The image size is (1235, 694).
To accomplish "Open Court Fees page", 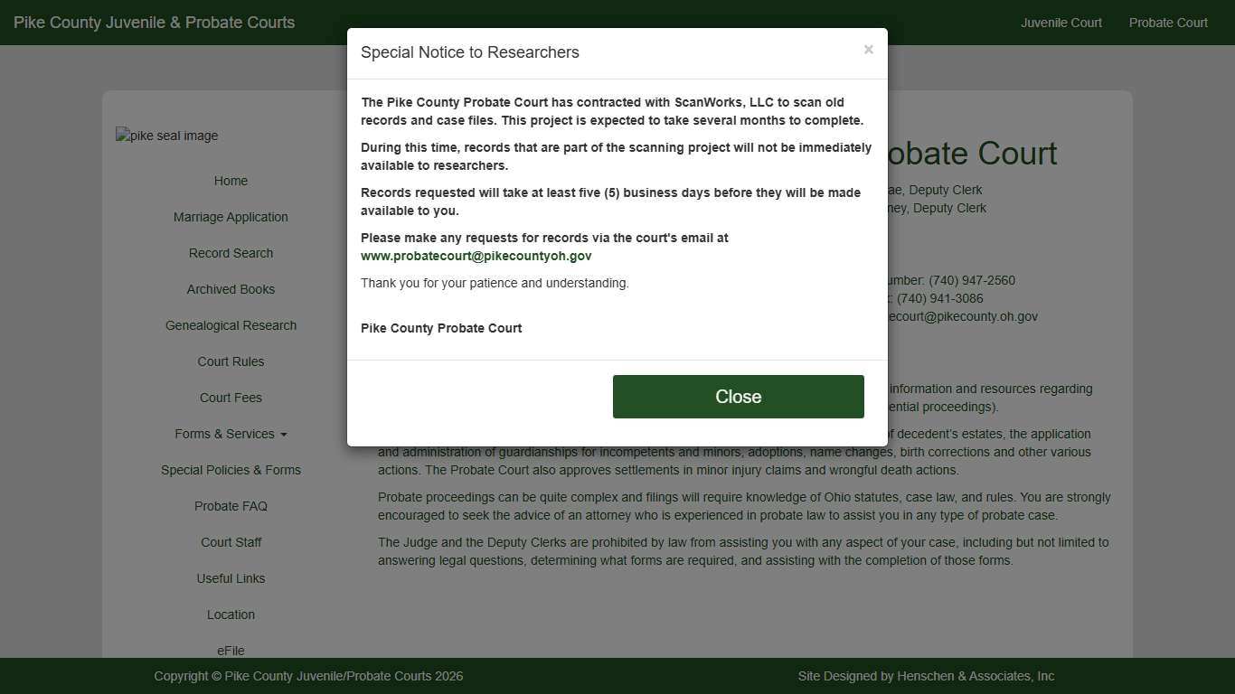I will point(231,398).
